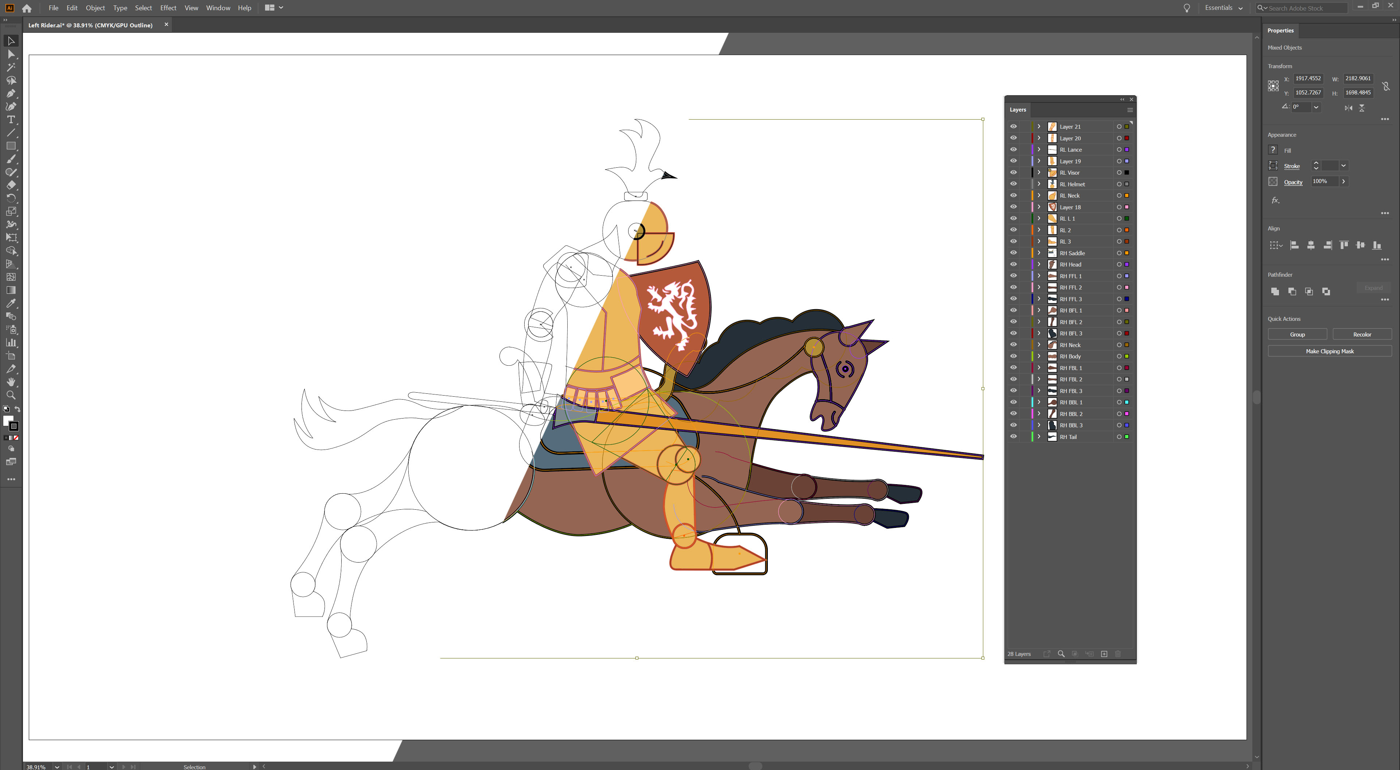Select the Artboard tool

point(11,356)
